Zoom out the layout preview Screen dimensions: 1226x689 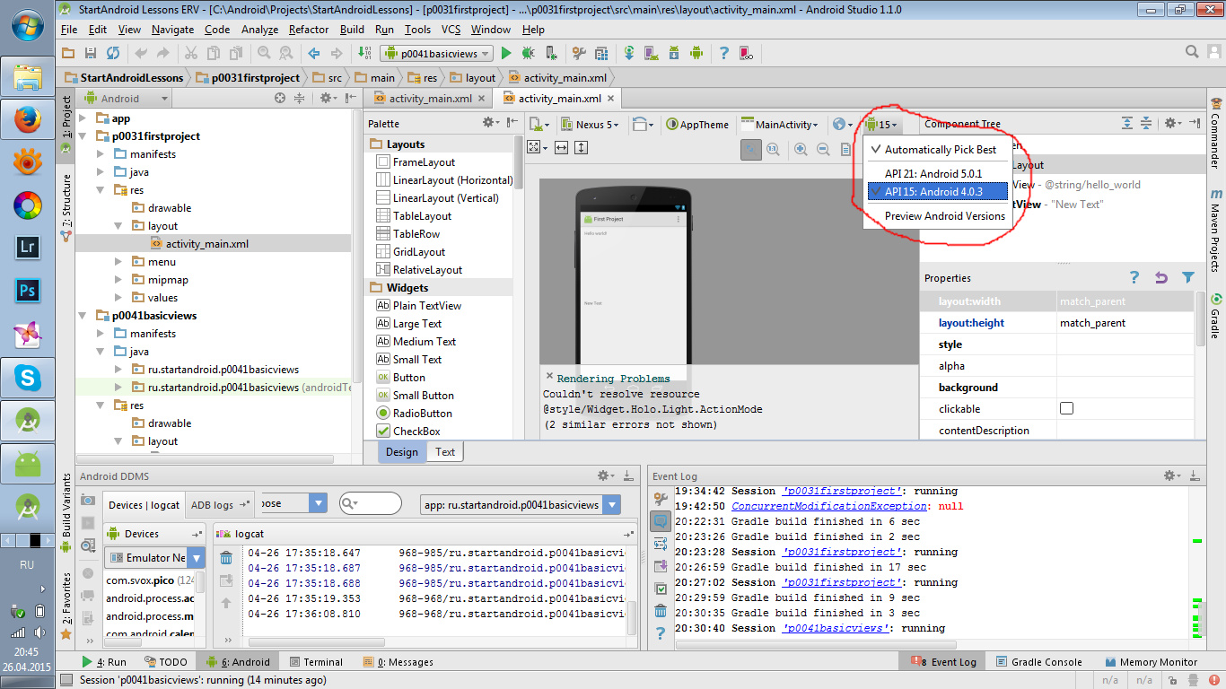(822, 149)
